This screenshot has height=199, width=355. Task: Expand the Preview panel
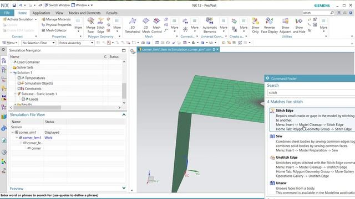click(124, 188)
